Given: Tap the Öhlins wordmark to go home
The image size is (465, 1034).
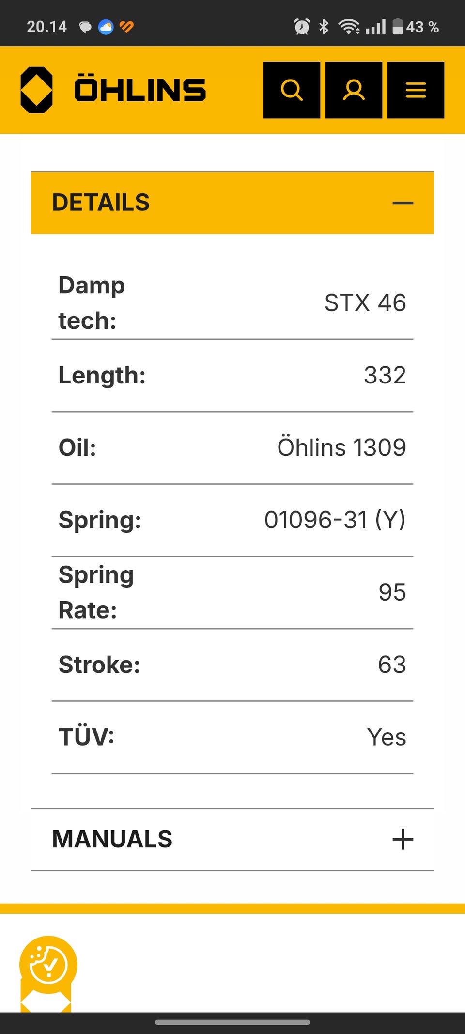Looking at the screenshot, I should click(x=140, y=90).
